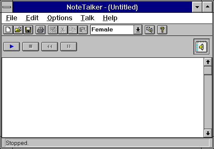Click the scroll up arrow of the text area

tap(208, 62)
